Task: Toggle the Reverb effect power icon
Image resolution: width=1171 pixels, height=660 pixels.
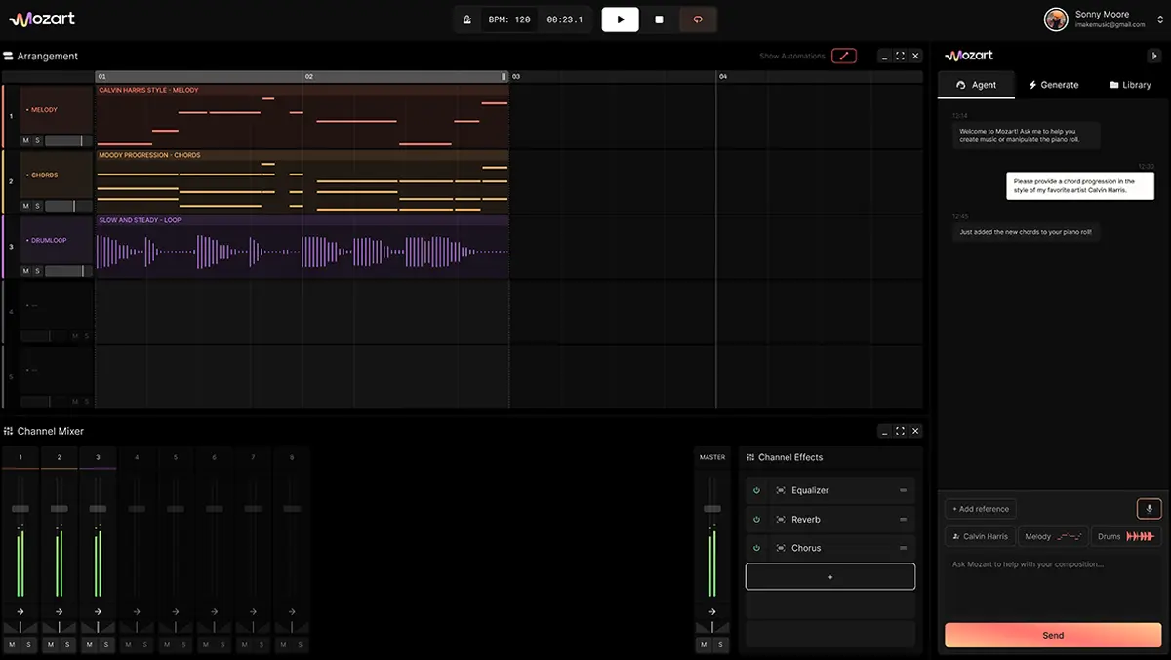Action: pos(756,520)
